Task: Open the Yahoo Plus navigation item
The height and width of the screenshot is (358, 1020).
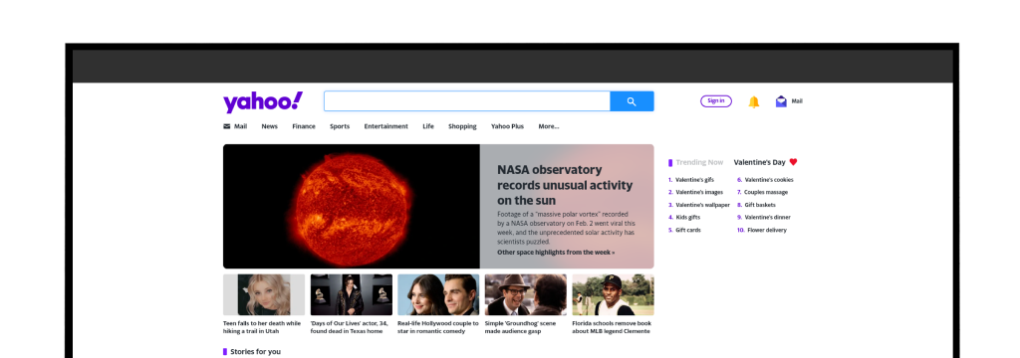Action: point(507,126)
